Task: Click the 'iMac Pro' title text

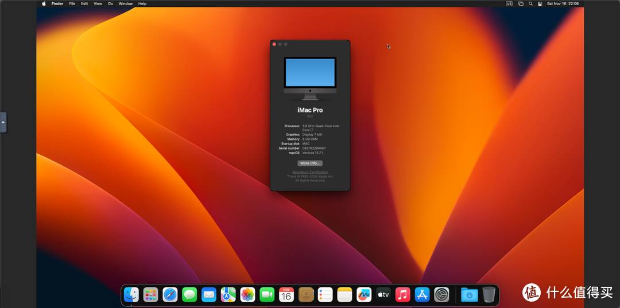Action: [310, 110]
